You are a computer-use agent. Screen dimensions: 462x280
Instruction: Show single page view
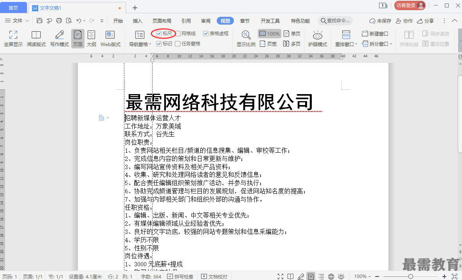(292, 34)
